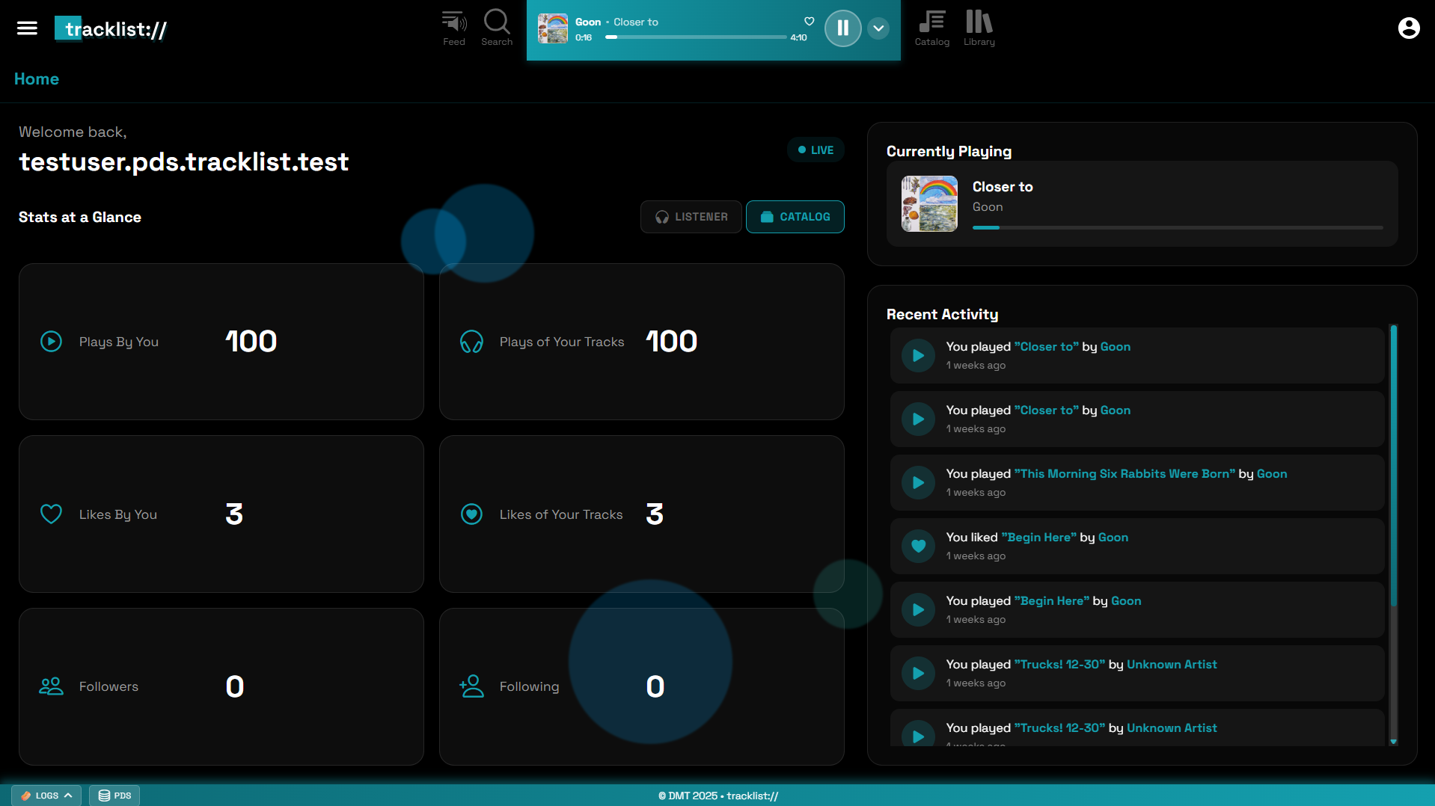Open the user account profile icon
The image size is (1435, 806).
pyautogui.click(x=1409, y=28)
